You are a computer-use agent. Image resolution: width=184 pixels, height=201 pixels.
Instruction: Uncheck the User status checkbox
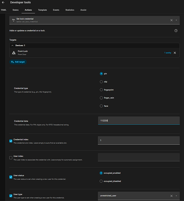11,177
